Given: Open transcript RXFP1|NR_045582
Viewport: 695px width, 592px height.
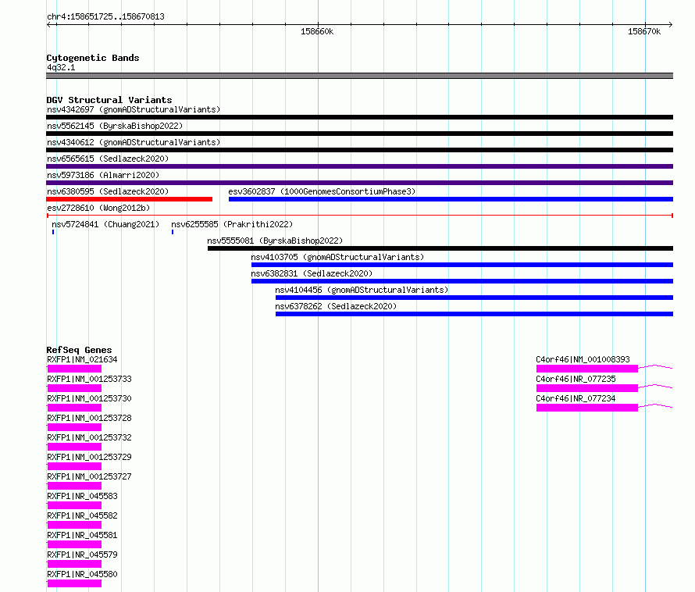Looking at the screenshot, I should (x=82, y=515).
